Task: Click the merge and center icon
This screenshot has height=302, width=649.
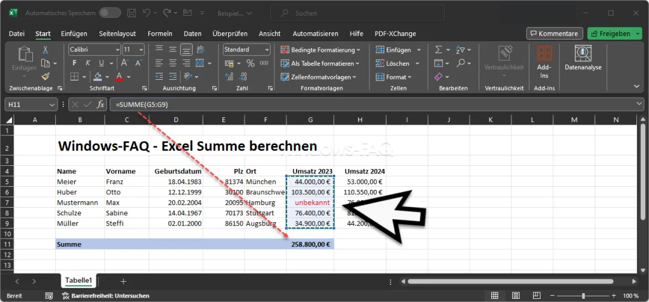Action: tap(200, 63)
